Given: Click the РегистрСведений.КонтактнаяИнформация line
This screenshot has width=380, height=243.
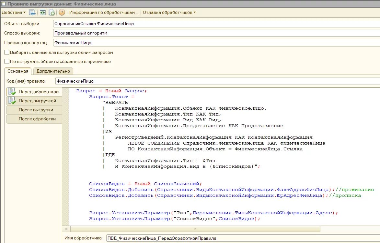Looking at the screenshot, I should pos(214,137).
